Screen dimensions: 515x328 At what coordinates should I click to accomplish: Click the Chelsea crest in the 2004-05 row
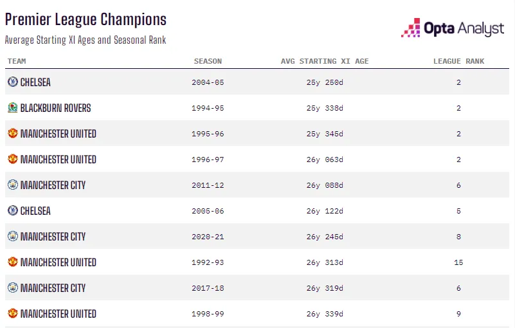[12, 82]
